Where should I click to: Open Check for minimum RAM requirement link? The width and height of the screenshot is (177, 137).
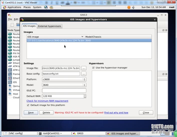click(47, 101)
